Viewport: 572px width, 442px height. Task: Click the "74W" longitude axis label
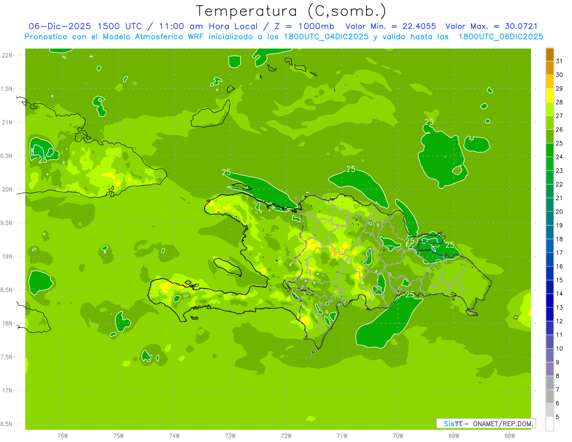[174, 436]
